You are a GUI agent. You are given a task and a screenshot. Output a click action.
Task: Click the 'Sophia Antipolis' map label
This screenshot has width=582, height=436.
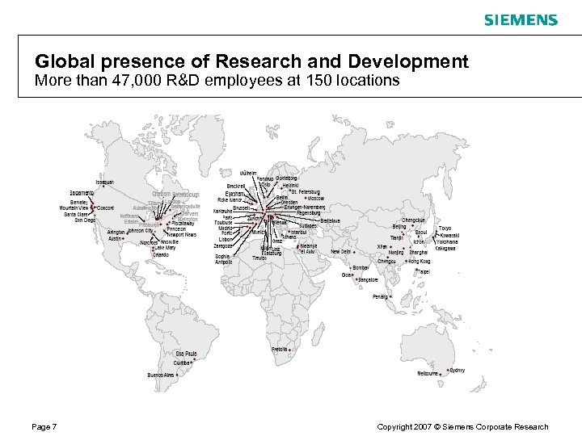pos(223,259)
